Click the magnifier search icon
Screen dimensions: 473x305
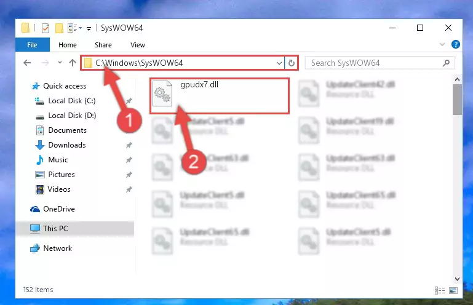pos(446,63)
